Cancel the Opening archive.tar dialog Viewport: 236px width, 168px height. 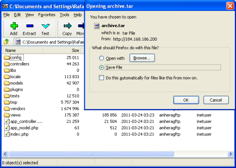tap(216, 100)
